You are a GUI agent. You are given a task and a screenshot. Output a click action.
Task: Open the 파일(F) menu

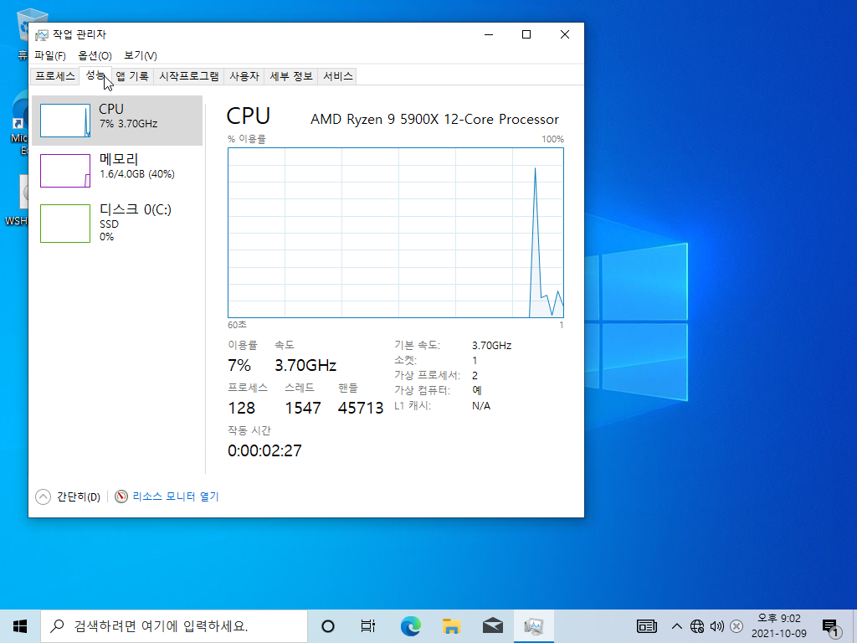(x=49, y=56)
